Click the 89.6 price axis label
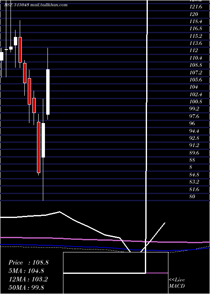 point(194,153)
